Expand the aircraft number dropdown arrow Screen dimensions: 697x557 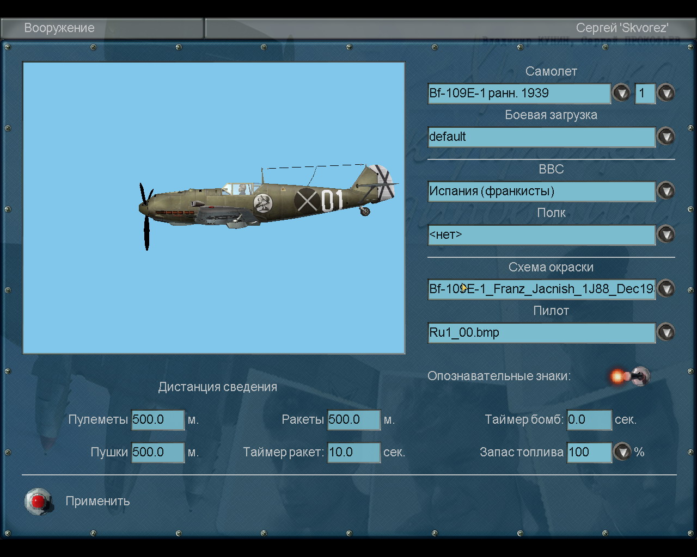coord(665,93)
